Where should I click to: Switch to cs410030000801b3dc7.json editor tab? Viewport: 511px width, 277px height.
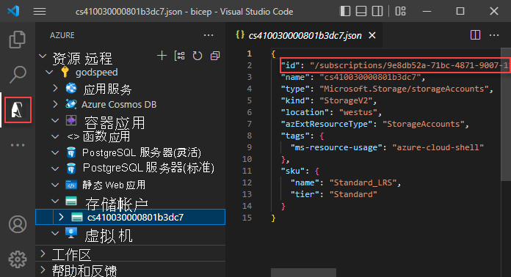click(x=305, y=35)
